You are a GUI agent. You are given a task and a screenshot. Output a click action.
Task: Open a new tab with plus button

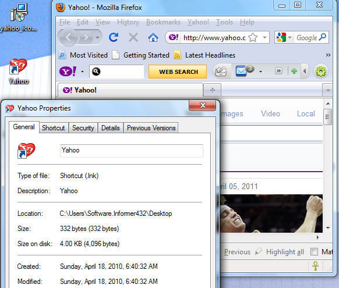tap(212, 90)
